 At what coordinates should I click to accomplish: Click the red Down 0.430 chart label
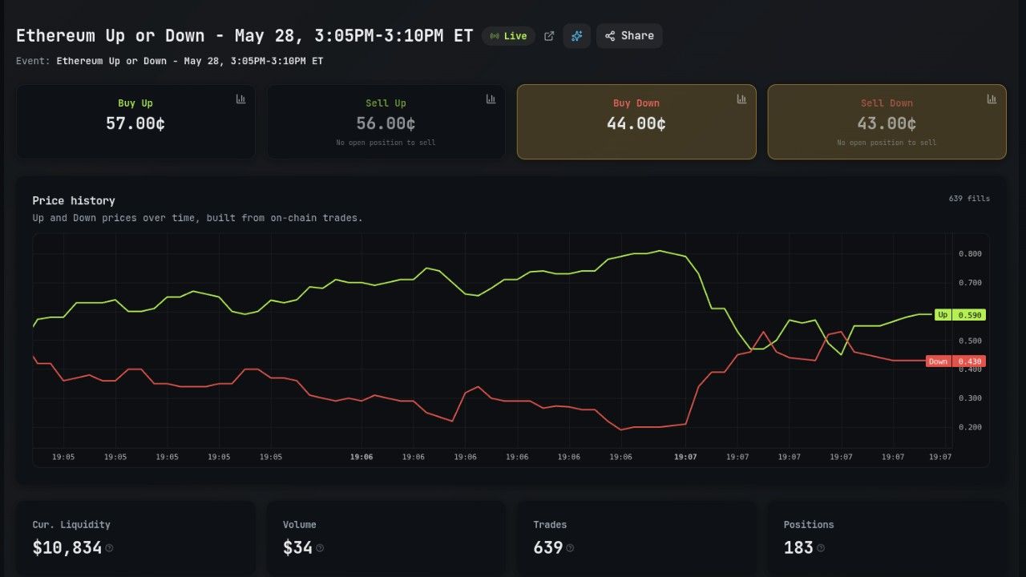(x=955, y=361)
